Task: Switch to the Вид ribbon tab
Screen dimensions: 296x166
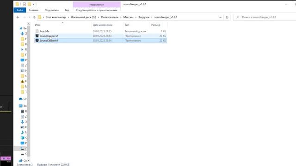Action: coord(67,10)
